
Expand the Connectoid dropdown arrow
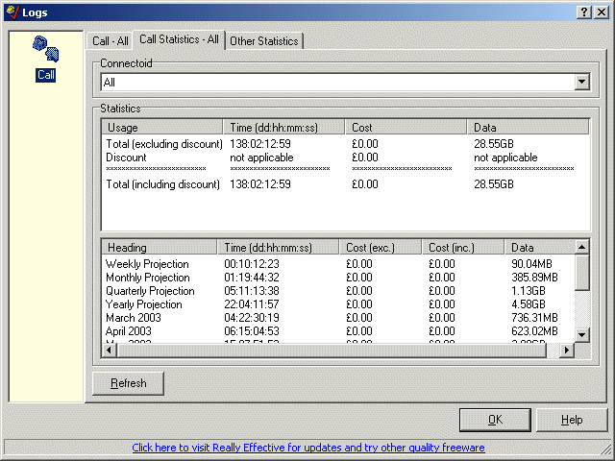tap(581, 82)
